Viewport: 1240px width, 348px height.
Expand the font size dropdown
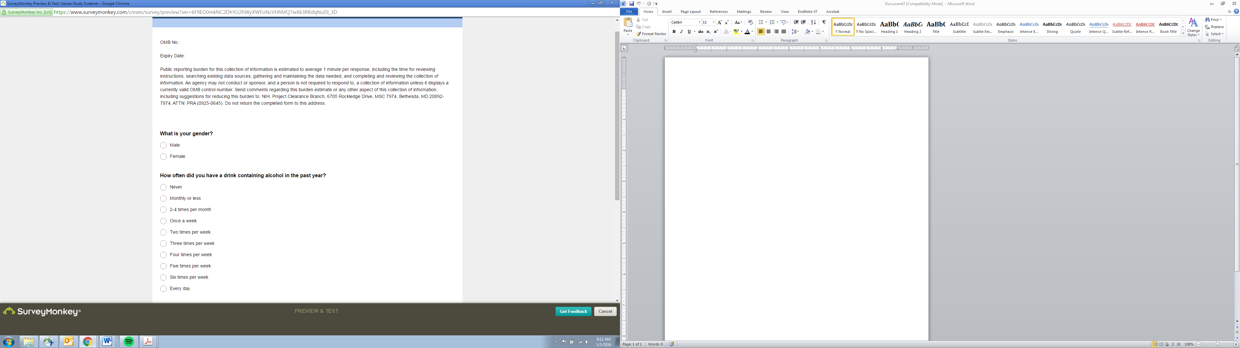pyautogui.click(x=713, y=22)
